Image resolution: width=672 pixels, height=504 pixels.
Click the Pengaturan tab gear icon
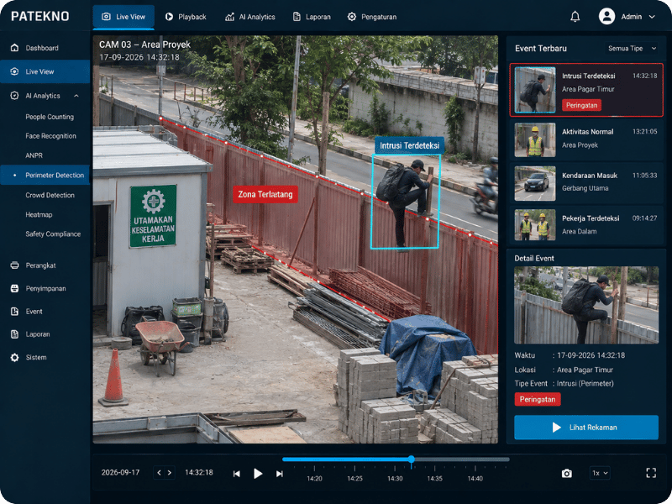352,17
